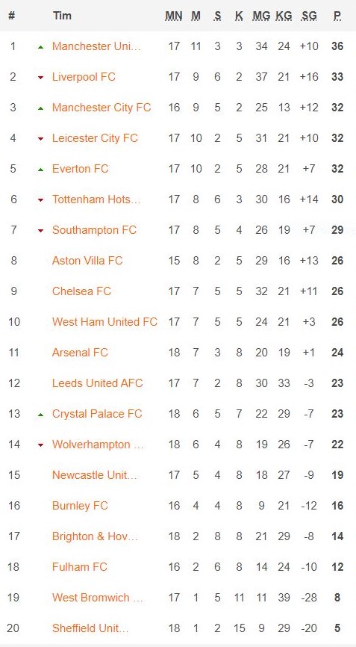Open West Ham United FC team link
The height and width of the screenshot is (647, 356).
(104, 321)
